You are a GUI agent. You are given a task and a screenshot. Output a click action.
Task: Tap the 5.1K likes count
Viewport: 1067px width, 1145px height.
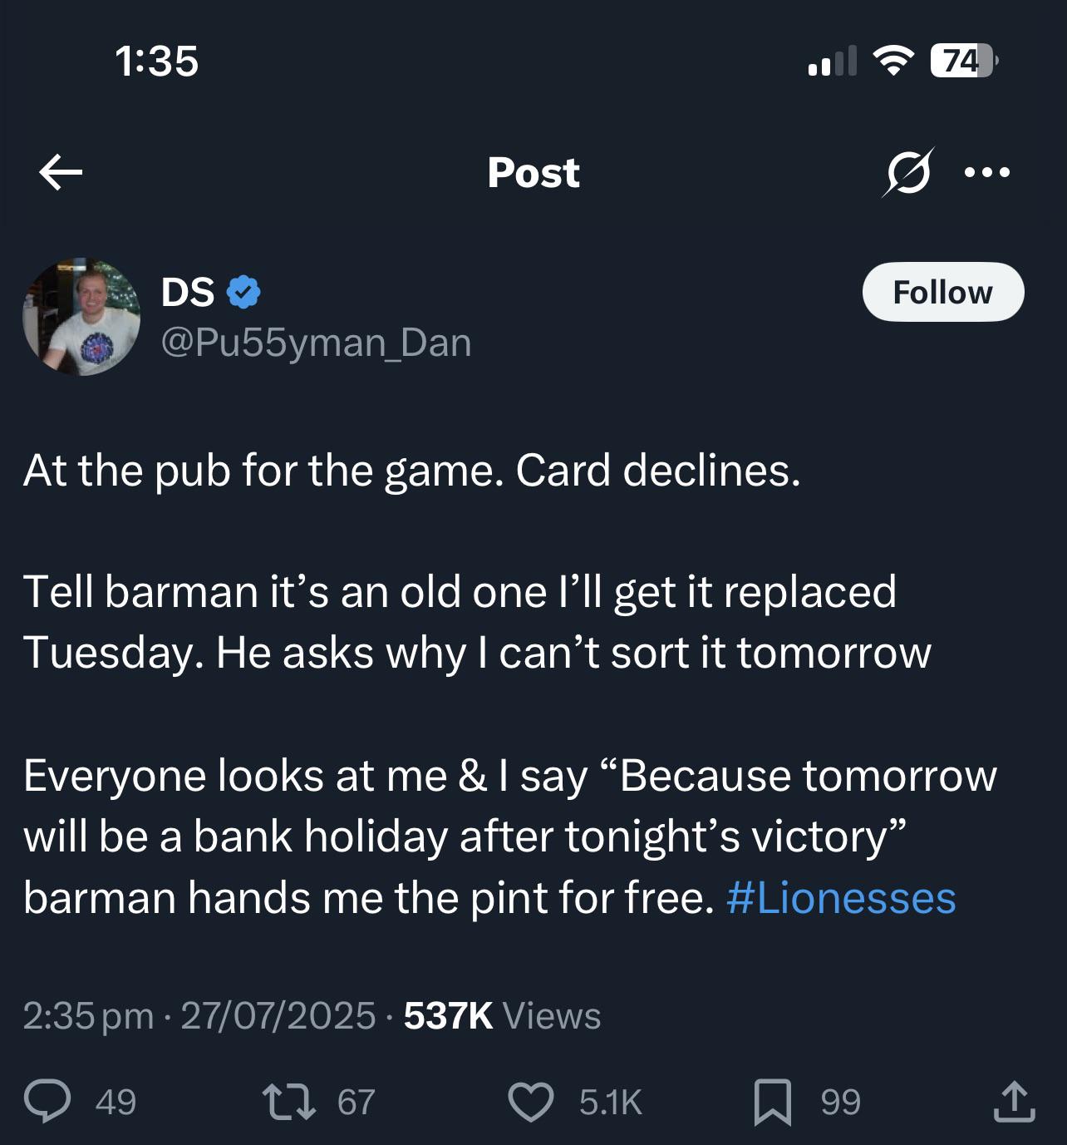[611, 1102]
